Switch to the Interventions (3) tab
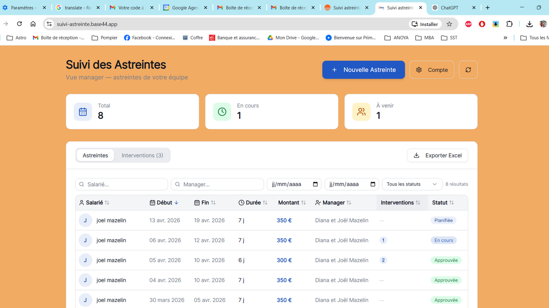 [x=142, y=155]
